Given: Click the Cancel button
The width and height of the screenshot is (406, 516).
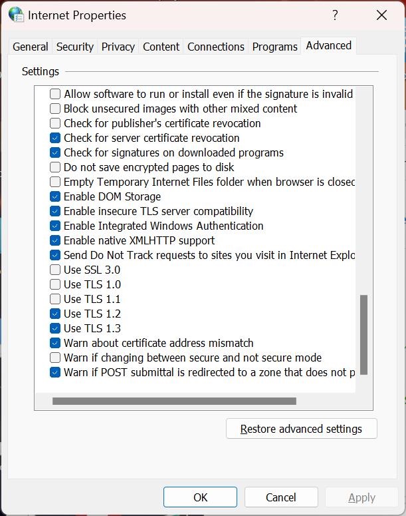Looking at the screenshot, I should 280,497.
